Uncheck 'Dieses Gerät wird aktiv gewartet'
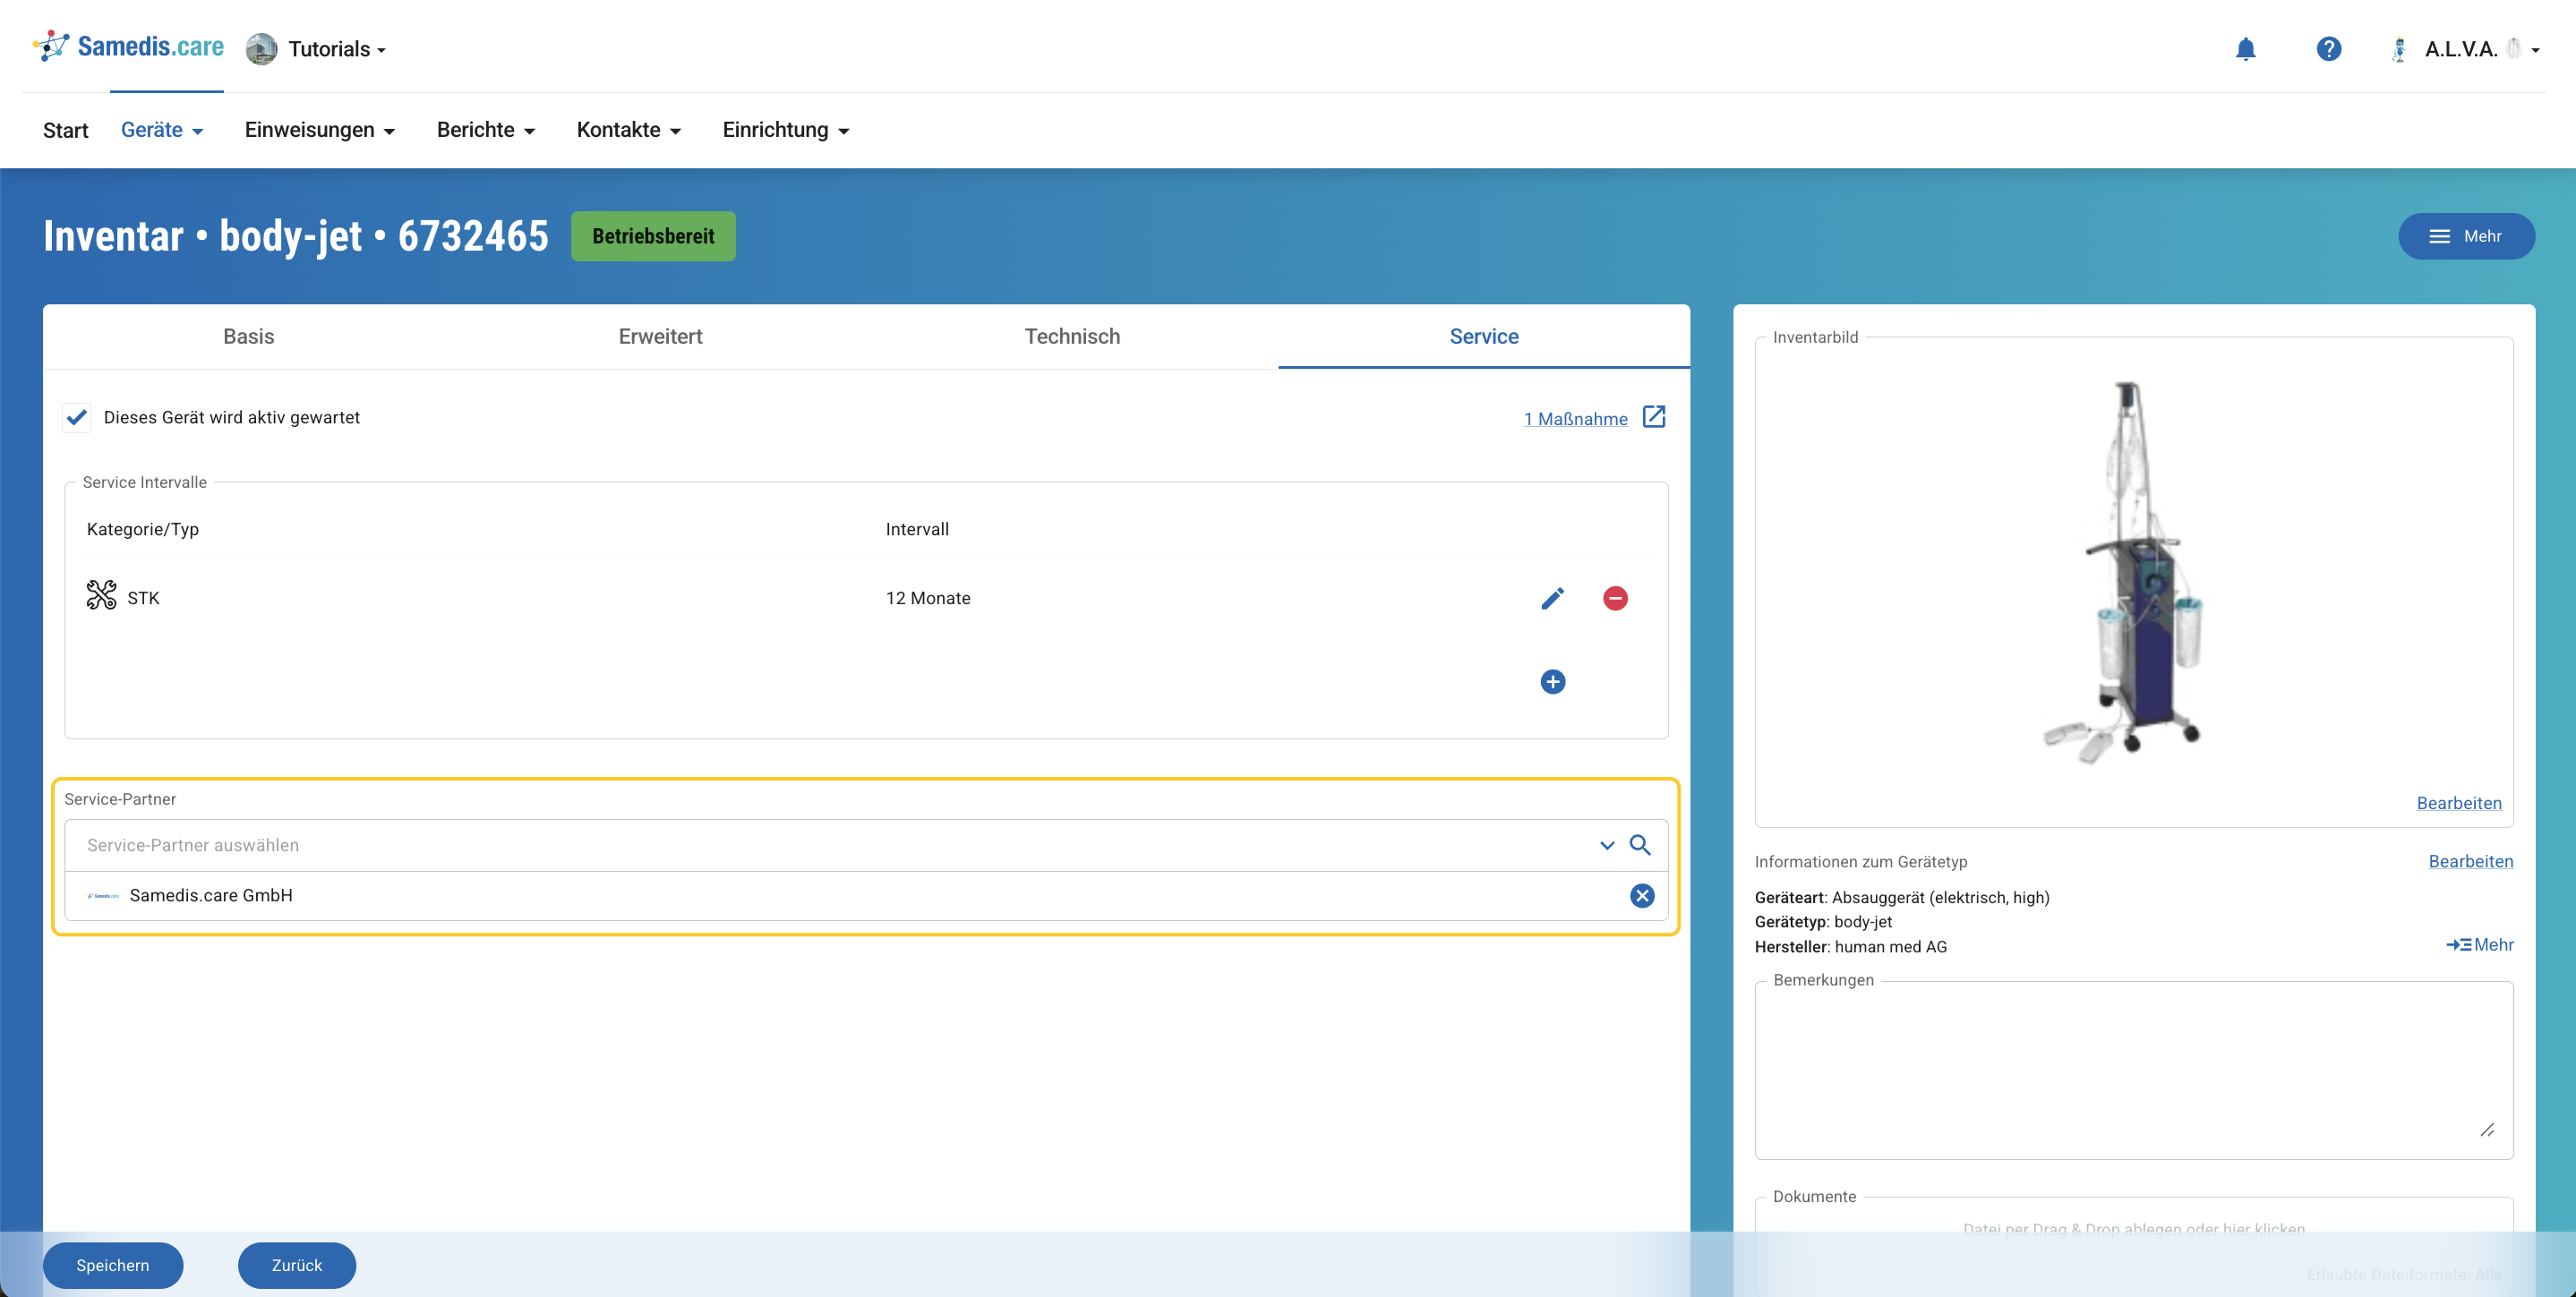This screenshot has height=1297, width=2576. point(77,418)
